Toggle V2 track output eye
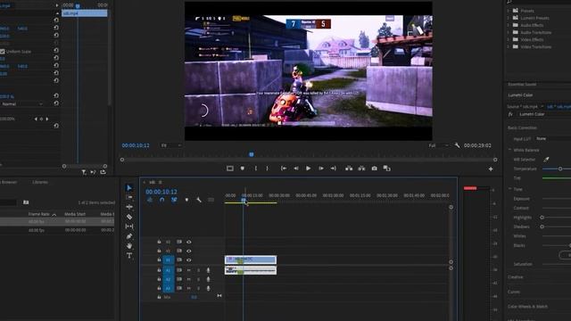 point(189,251)
